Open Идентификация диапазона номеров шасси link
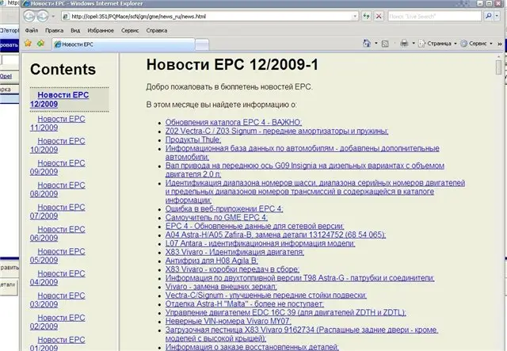Viewport: 507px width, 351px height. pos(315,192)
